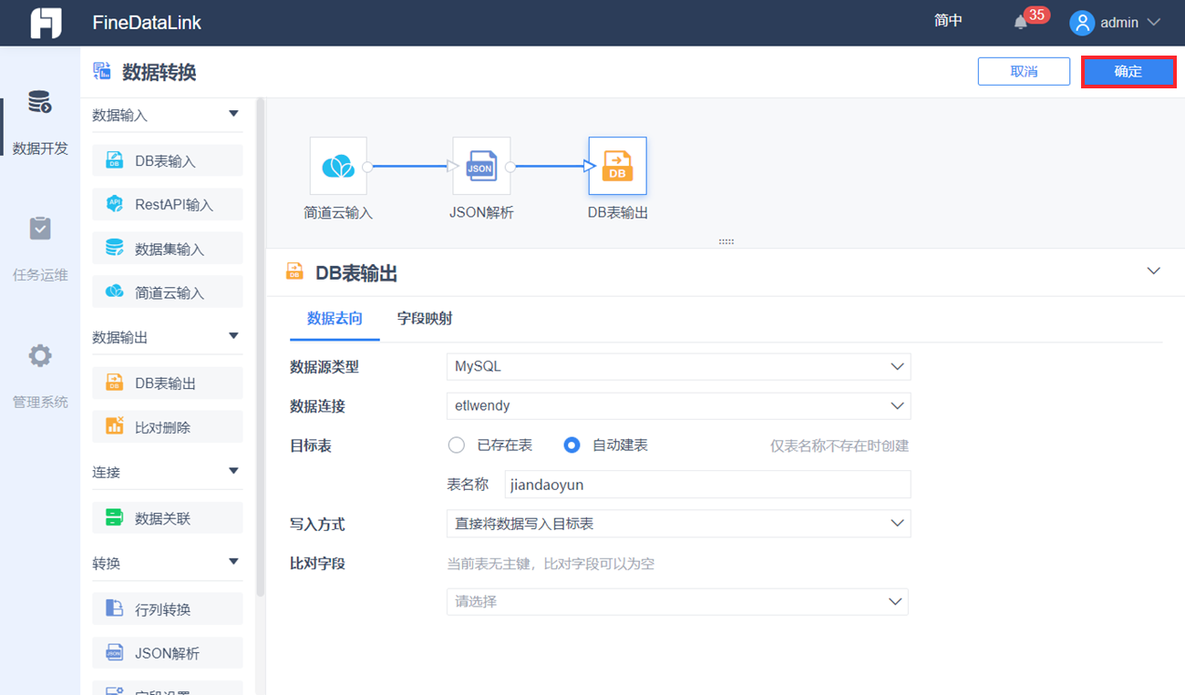This screenshot has width=1185, height=695.
Task: Collapse the 数据输入 section
Action: pos(233,114)
